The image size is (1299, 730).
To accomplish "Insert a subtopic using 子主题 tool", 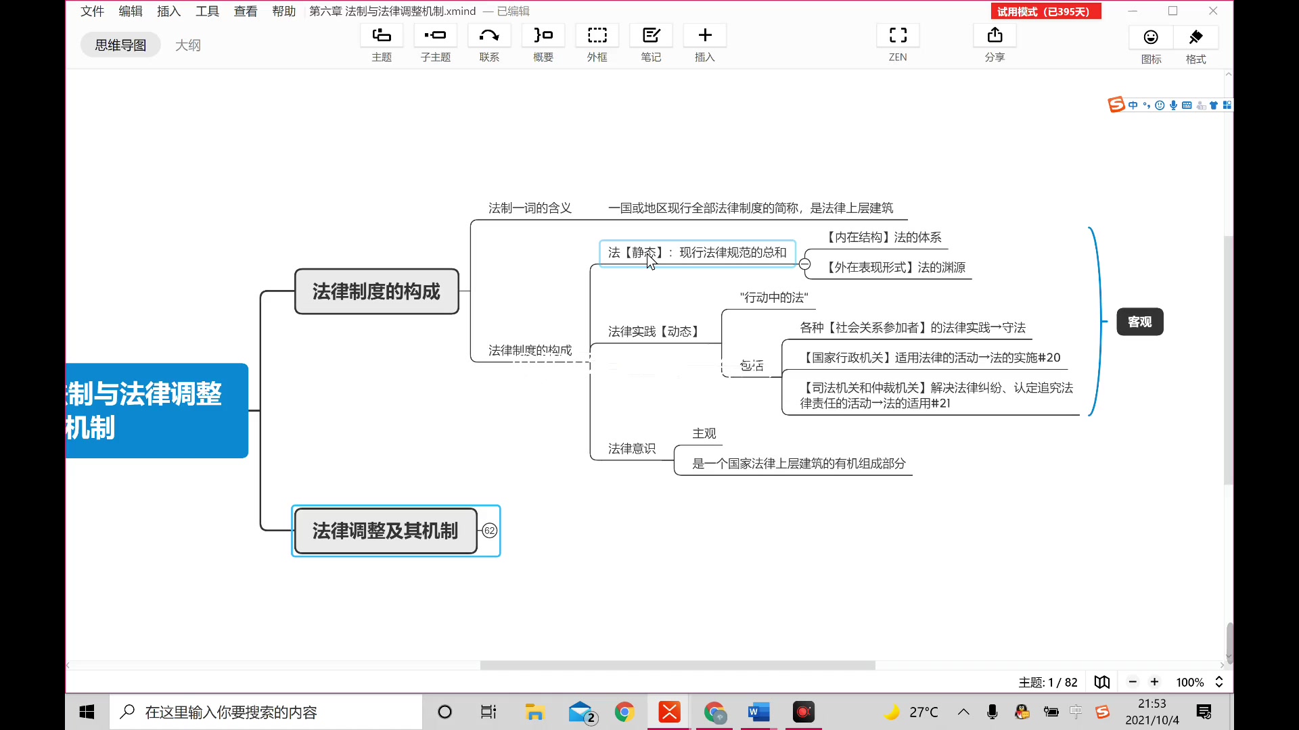I will pyautogui.click(x=435, y=43).
